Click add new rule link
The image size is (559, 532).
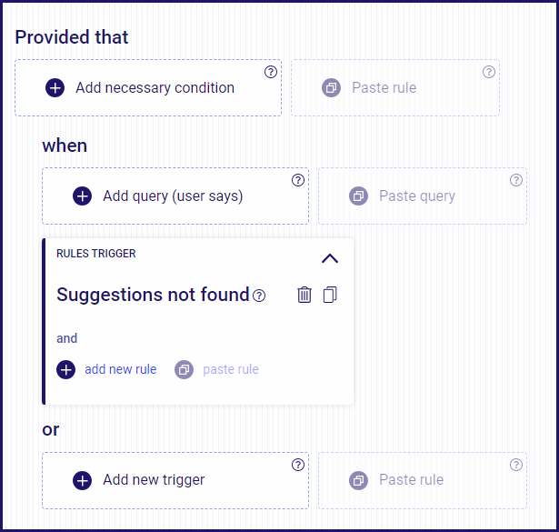click(x=121, y=369)
